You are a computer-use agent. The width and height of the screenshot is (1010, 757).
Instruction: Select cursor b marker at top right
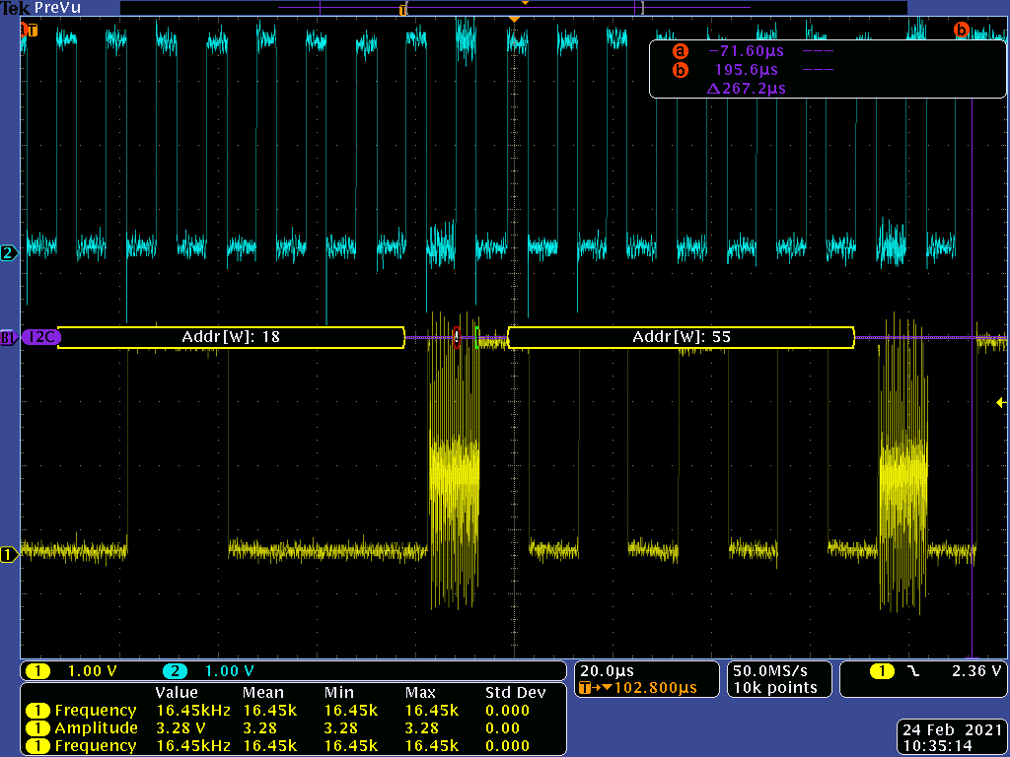[x=962, y=30]
